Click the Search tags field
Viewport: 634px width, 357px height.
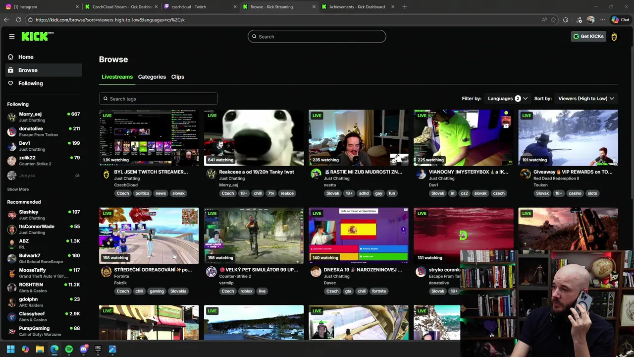tap(158, 99)
